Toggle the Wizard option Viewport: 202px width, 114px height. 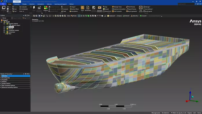pyautogui.click(x=106, y=9)
